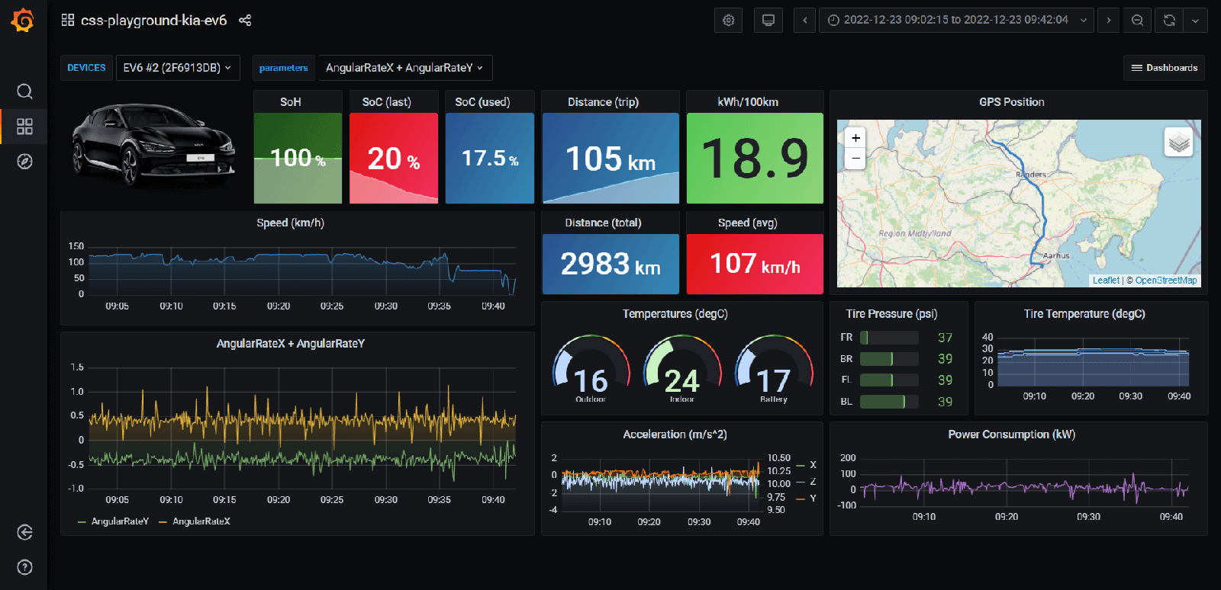The height and width of the screenshot is (590, 1221).
Task: Open the GPS Position panel title menu
Action: 1012,102
